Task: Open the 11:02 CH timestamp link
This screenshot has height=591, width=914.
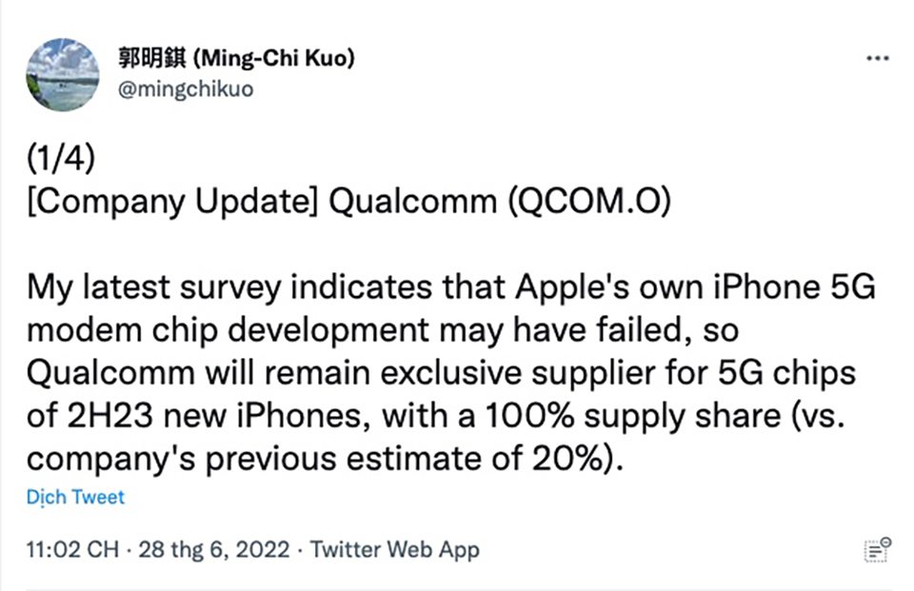Action: [73, 550]
